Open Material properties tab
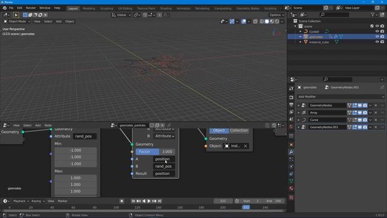 tap(291, 188)
